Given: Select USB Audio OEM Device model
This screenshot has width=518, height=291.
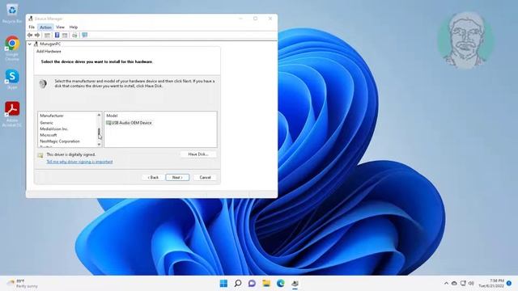Looking at the screenshot, I should 129,123.
